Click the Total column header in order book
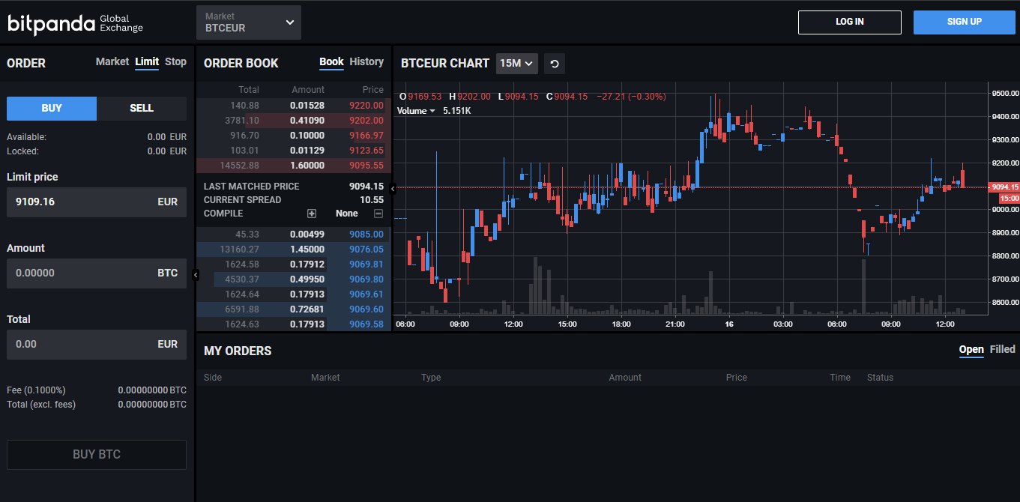1020x502 pixels. click(x=249, y=90)
